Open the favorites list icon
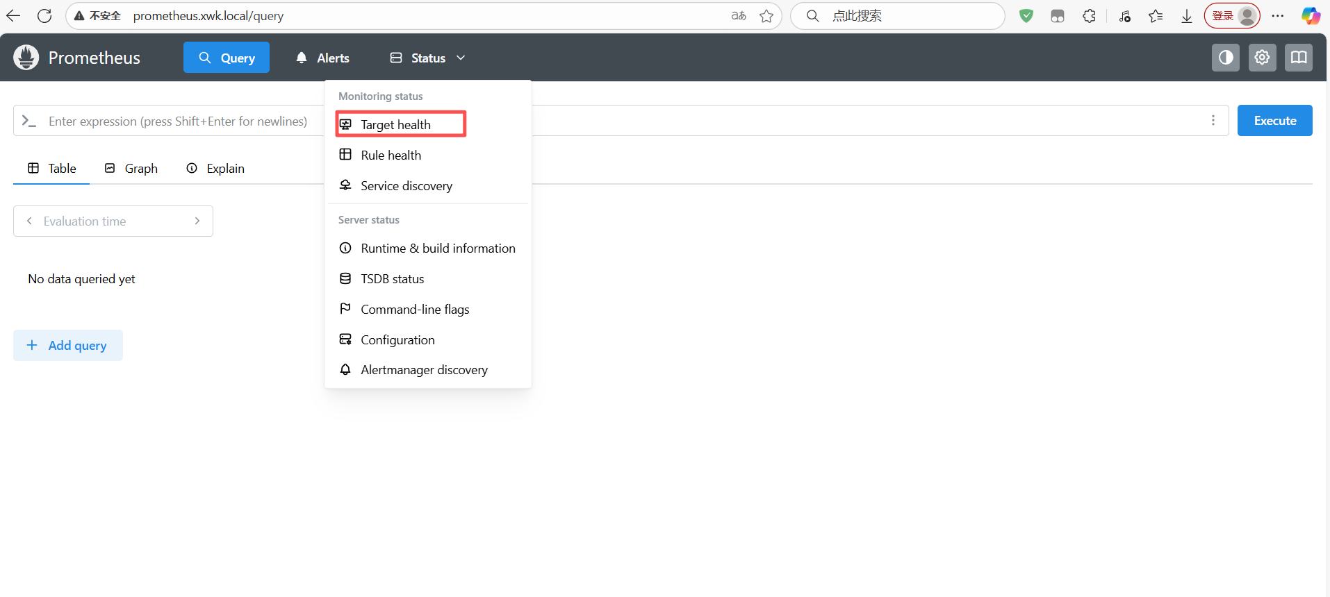The image size is (1330, 597). pos(1156,15)
